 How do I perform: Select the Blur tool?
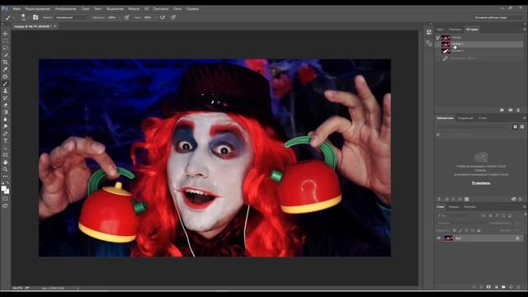click(x=5, y=119)
